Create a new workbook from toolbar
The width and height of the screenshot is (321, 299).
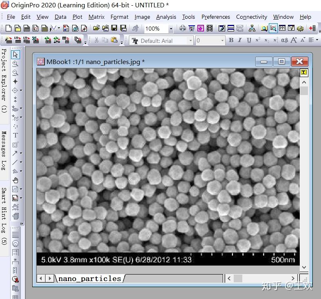coord(27,28)
